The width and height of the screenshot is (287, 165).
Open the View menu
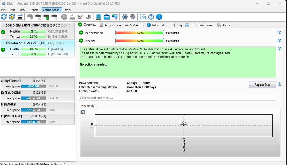click(22, 10)
